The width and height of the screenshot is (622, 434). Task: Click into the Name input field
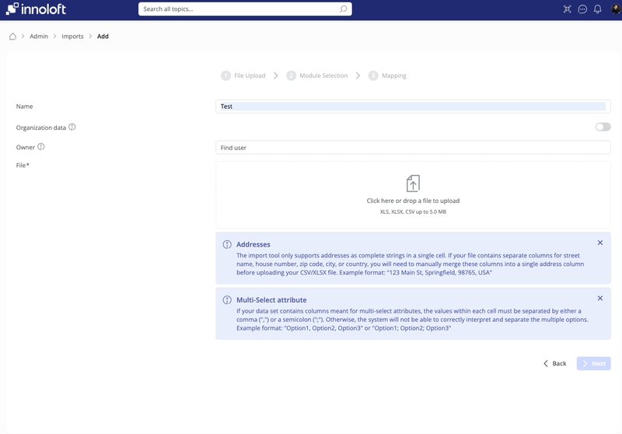(x=413, y=107)
